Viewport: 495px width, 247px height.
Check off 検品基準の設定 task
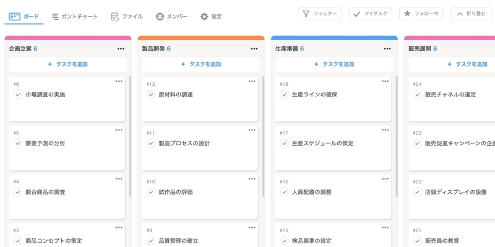click(x=284, y=241)
